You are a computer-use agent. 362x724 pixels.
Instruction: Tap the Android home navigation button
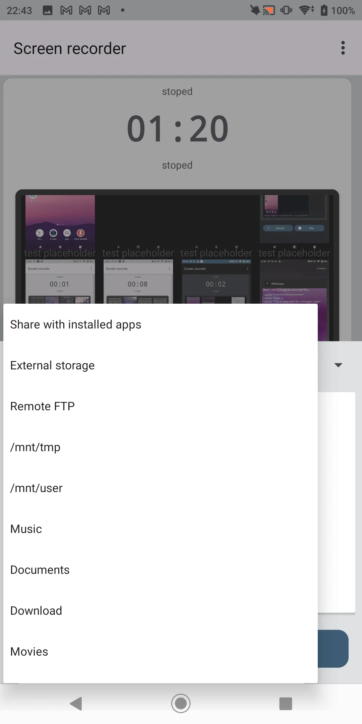click(x=181, y=703)
